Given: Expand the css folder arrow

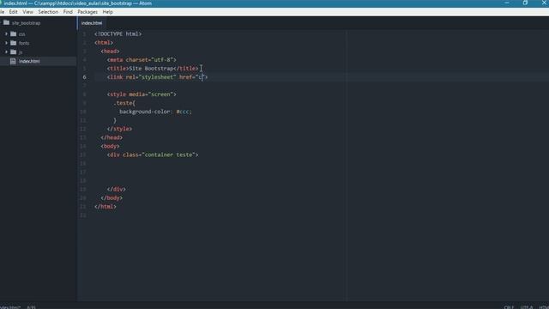Looking at the screenshot, I should click(x=6, y=34).
